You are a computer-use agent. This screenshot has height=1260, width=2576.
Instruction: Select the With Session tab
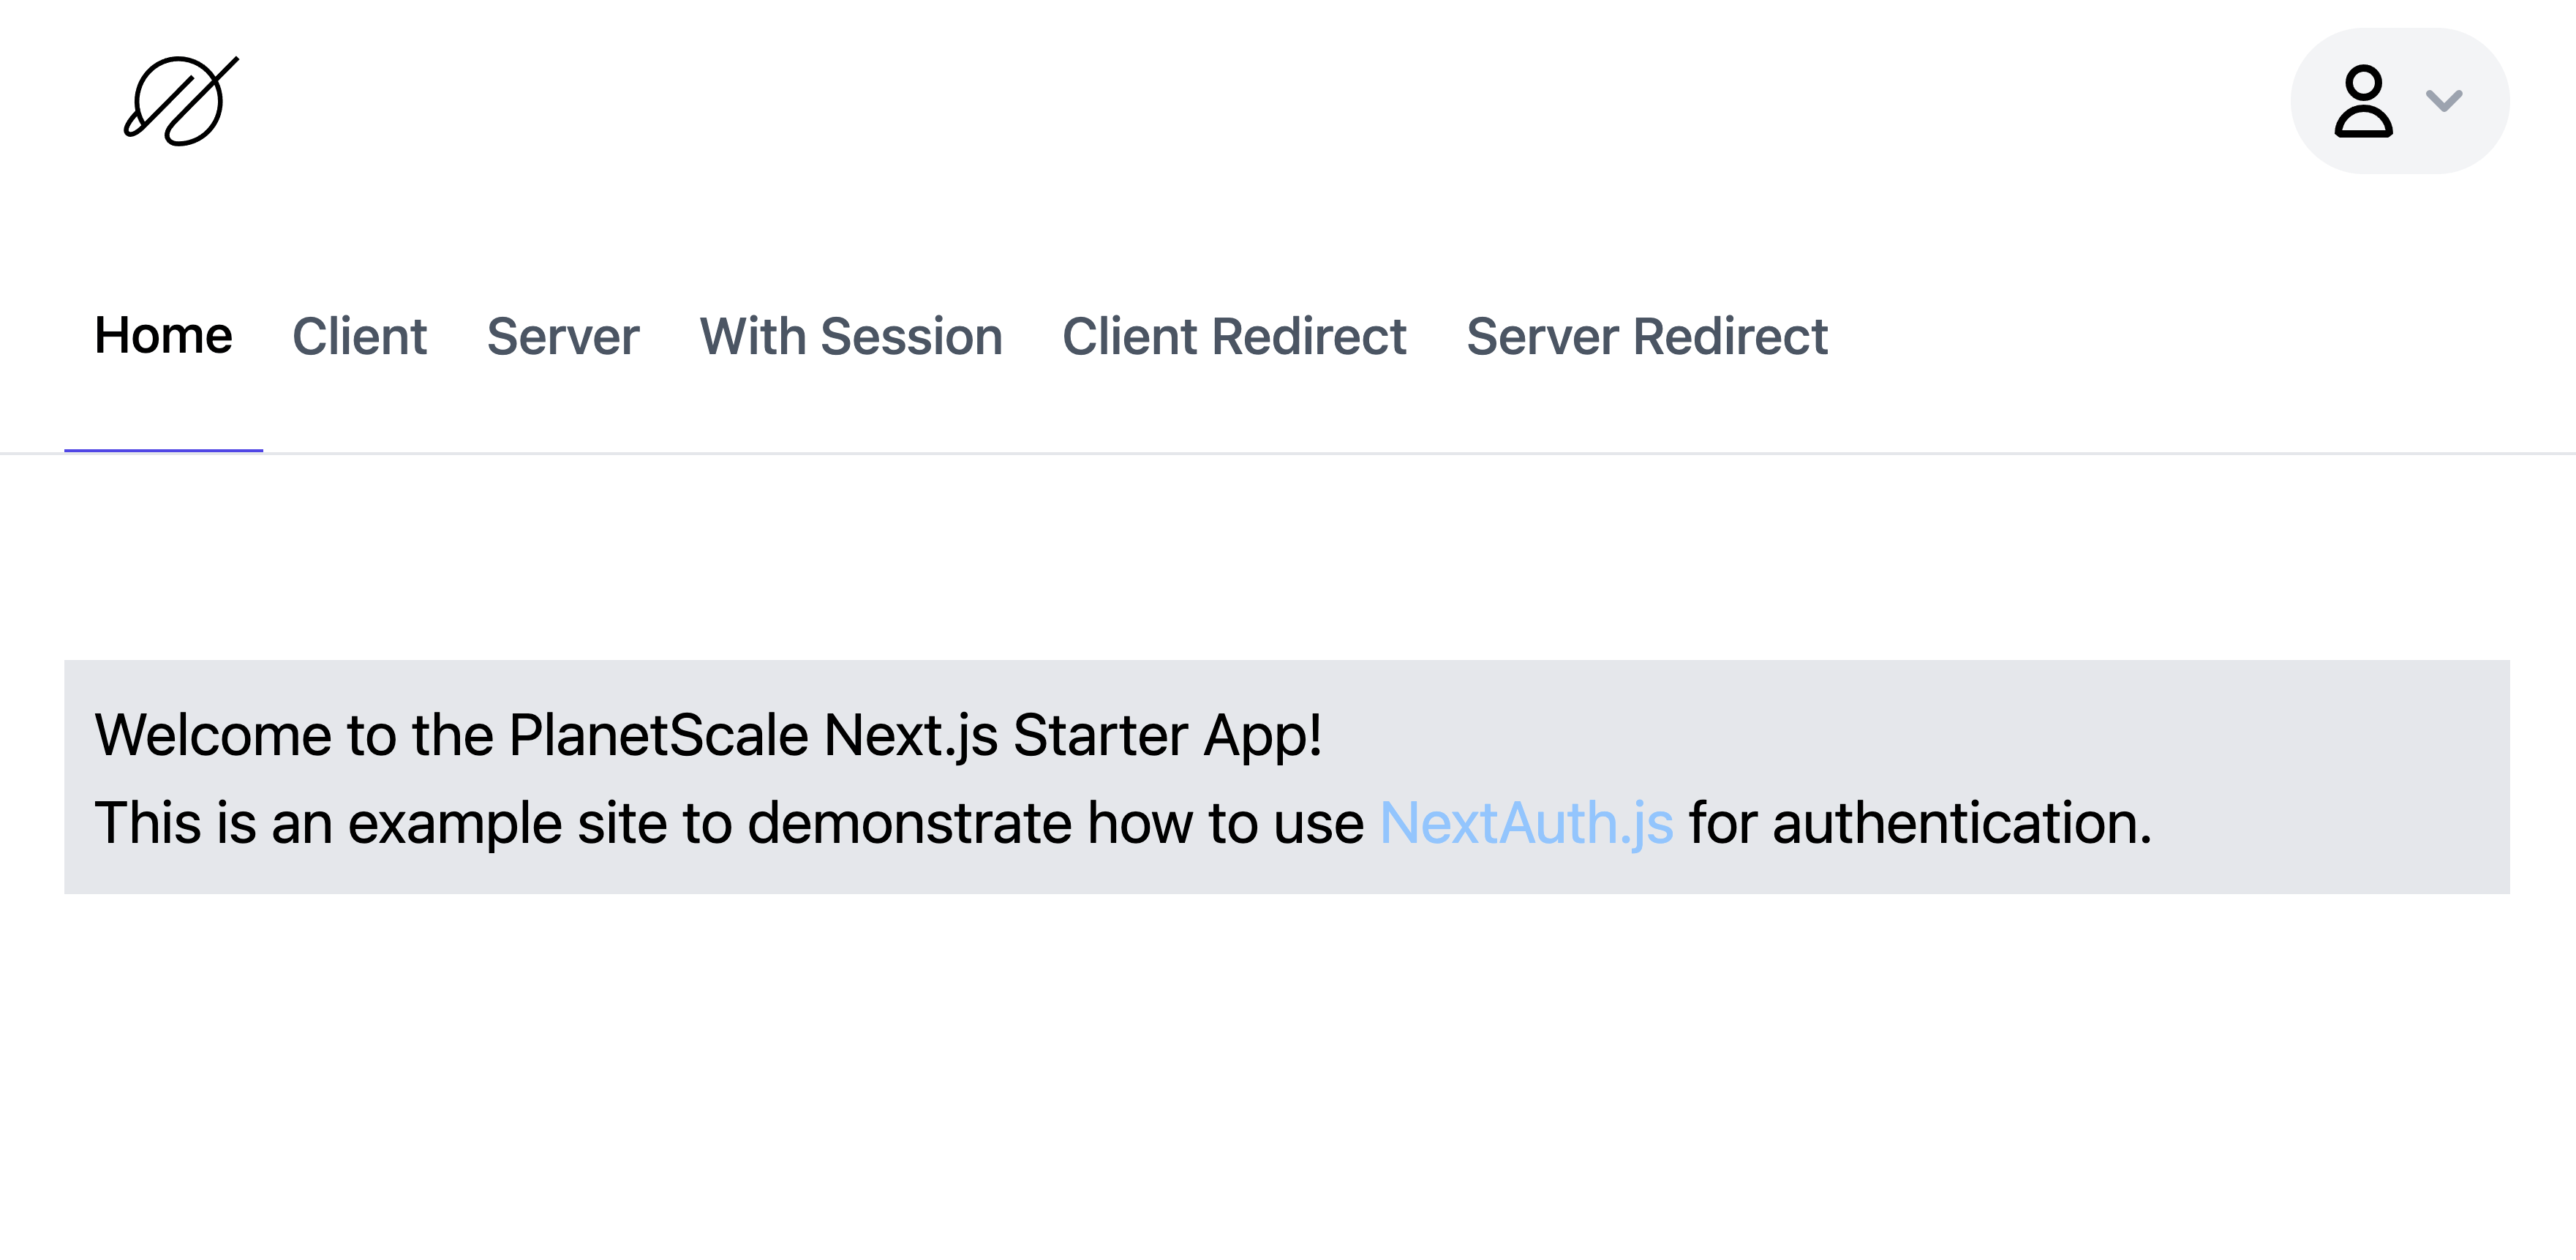[x=850, y=337]
